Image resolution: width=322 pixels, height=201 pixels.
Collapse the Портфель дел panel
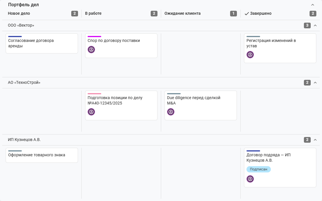click(x=313, y=5)
